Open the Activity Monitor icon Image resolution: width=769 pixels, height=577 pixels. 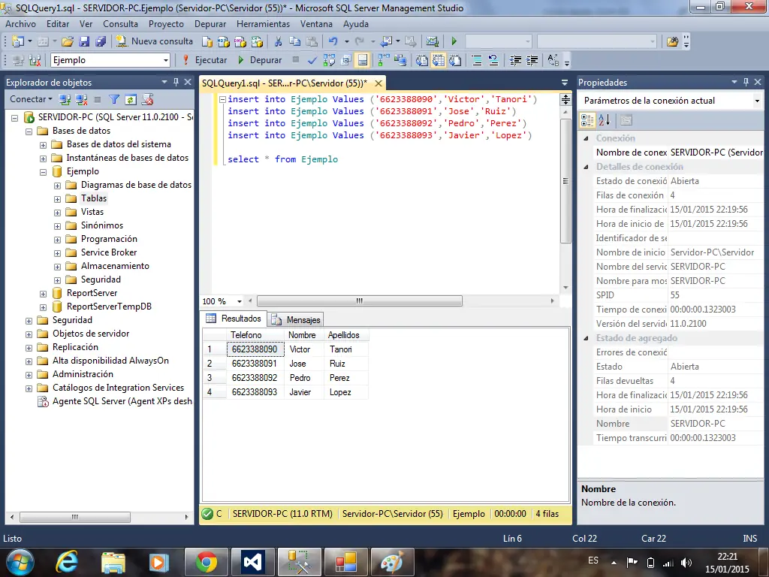432,42
